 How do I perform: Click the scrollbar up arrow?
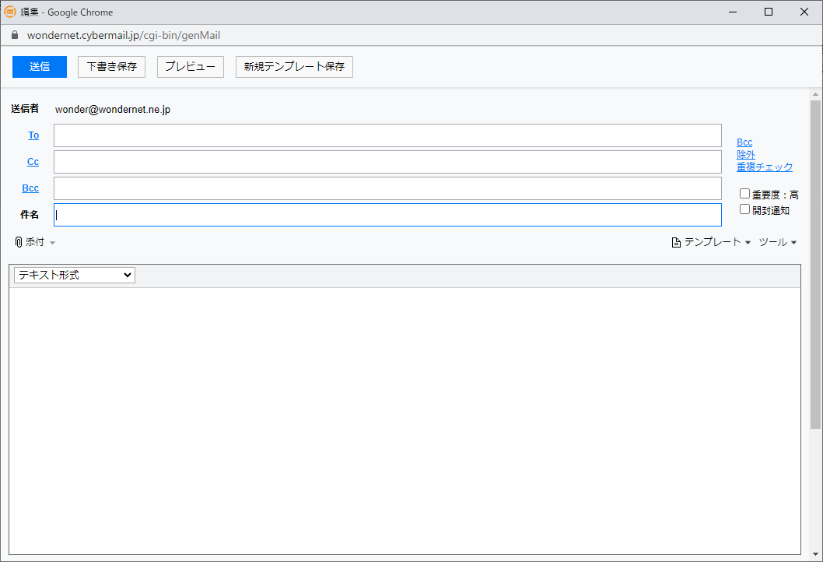pos(815,94)
